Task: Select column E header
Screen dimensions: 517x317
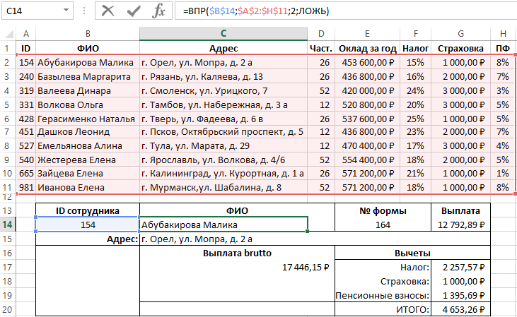Action: [x=367, y=34]
